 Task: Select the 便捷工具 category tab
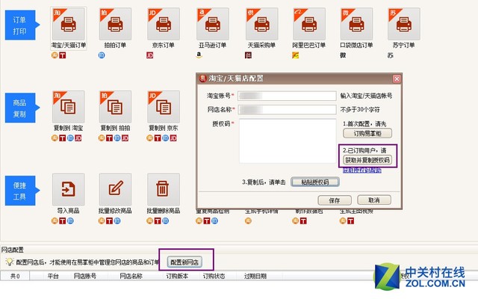(x=20, y=189)
